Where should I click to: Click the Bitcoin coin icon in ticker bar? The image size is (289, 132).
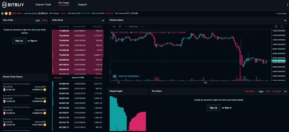coord(6,13)
